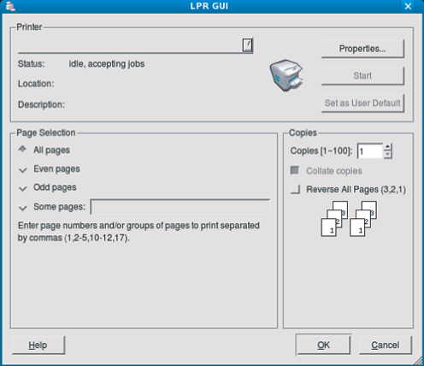The height and width of the screenshot is (366, 424).
Task: Increase copies with the up spinner arrow
Action: 387,147
